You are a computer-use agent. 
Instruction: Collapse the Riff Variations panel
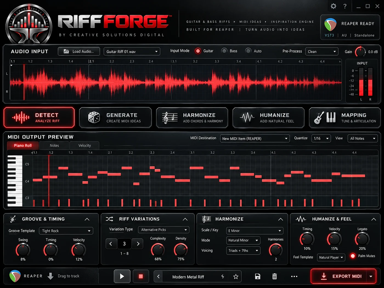click(185, 219)
